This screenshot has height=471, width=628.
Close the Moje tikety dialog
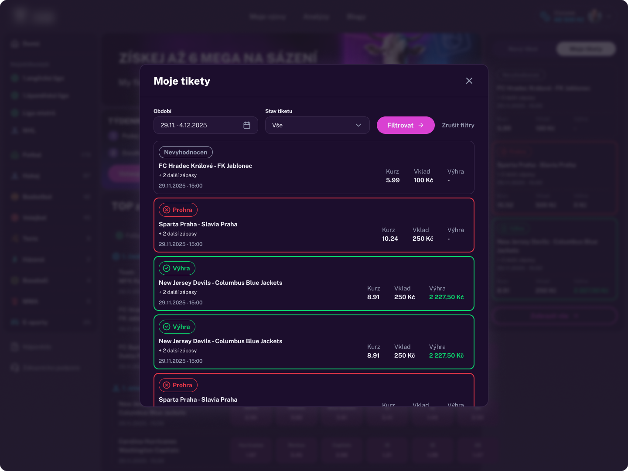click(469, 81)
